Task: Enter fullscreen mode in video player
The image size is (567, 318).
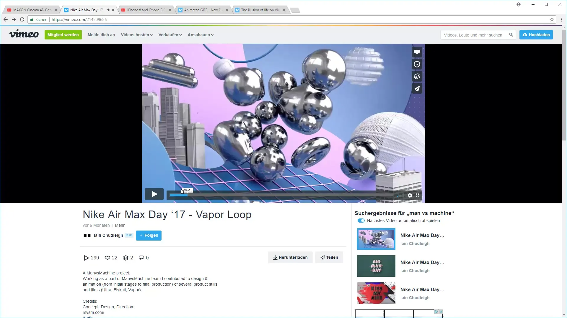Action: 418,195
